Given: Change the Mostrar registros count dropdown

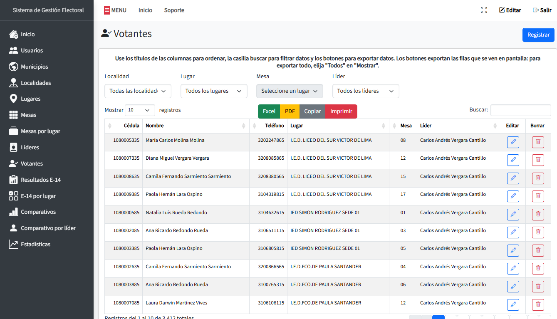Looking at the screenshot, I should pyautogui.click(x=140, y=110).
